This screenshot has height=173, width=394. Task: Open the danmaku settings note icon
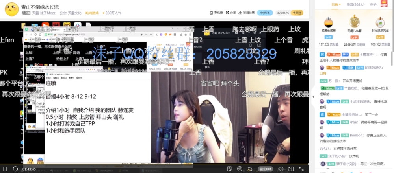(229, 169)
